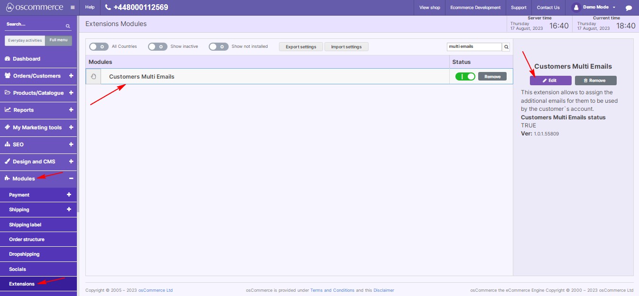
Task: Open Dashboard in sidebar
Action: [38, 59]
